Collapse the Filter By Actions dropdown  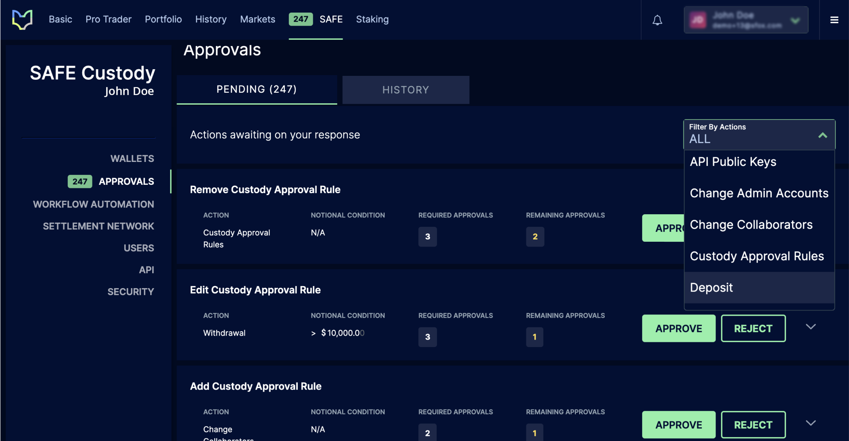tap(823, 135)
